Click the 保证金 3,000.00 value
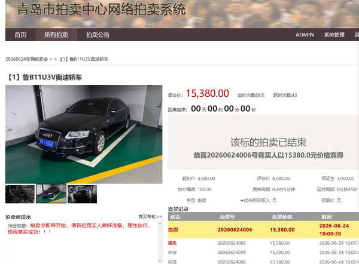This screenshot has width=359, height=264. [x=345, y=179]
